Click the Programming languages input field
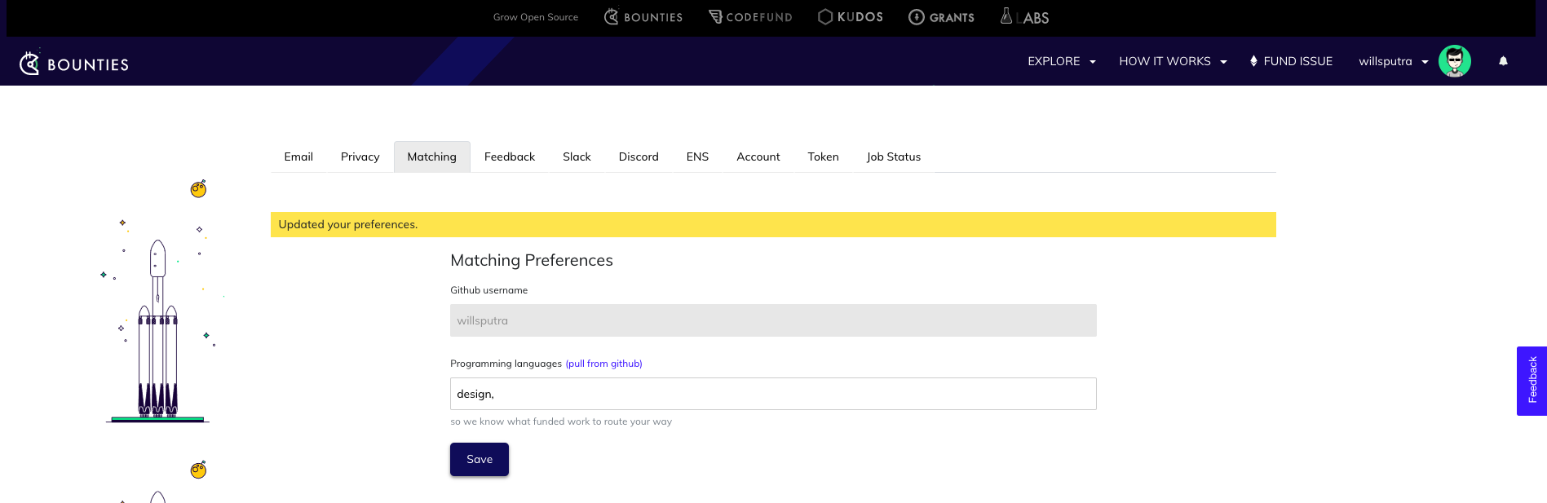1547x503 pixels. [x=773, y=394]
